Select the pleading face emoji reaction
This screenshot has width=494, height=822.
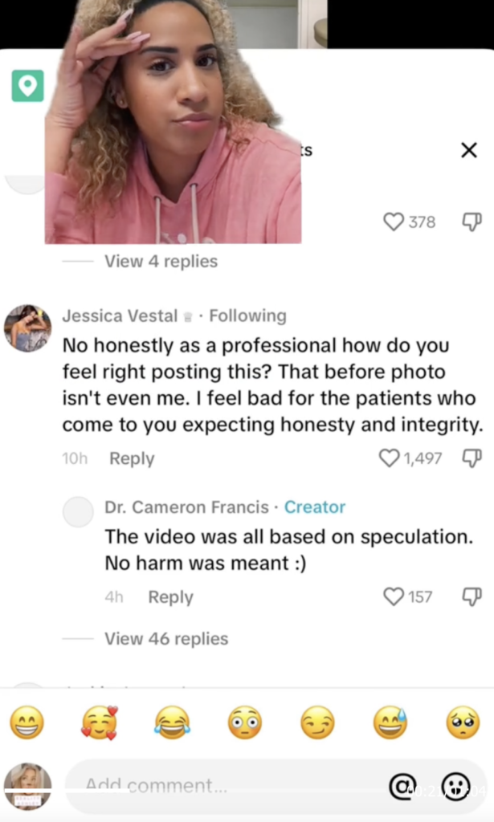coord(462,724)
